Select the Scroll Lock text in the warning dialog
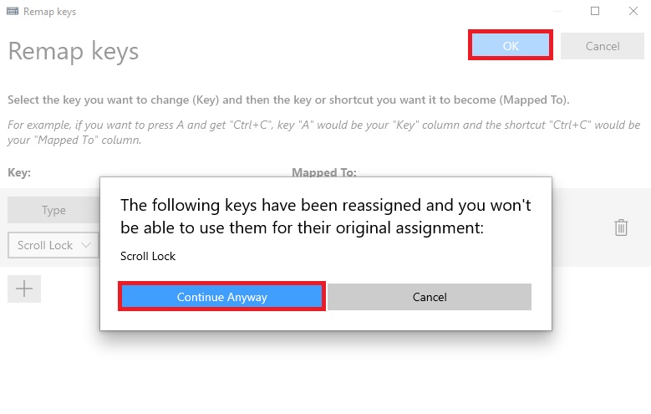 [148, 256]
